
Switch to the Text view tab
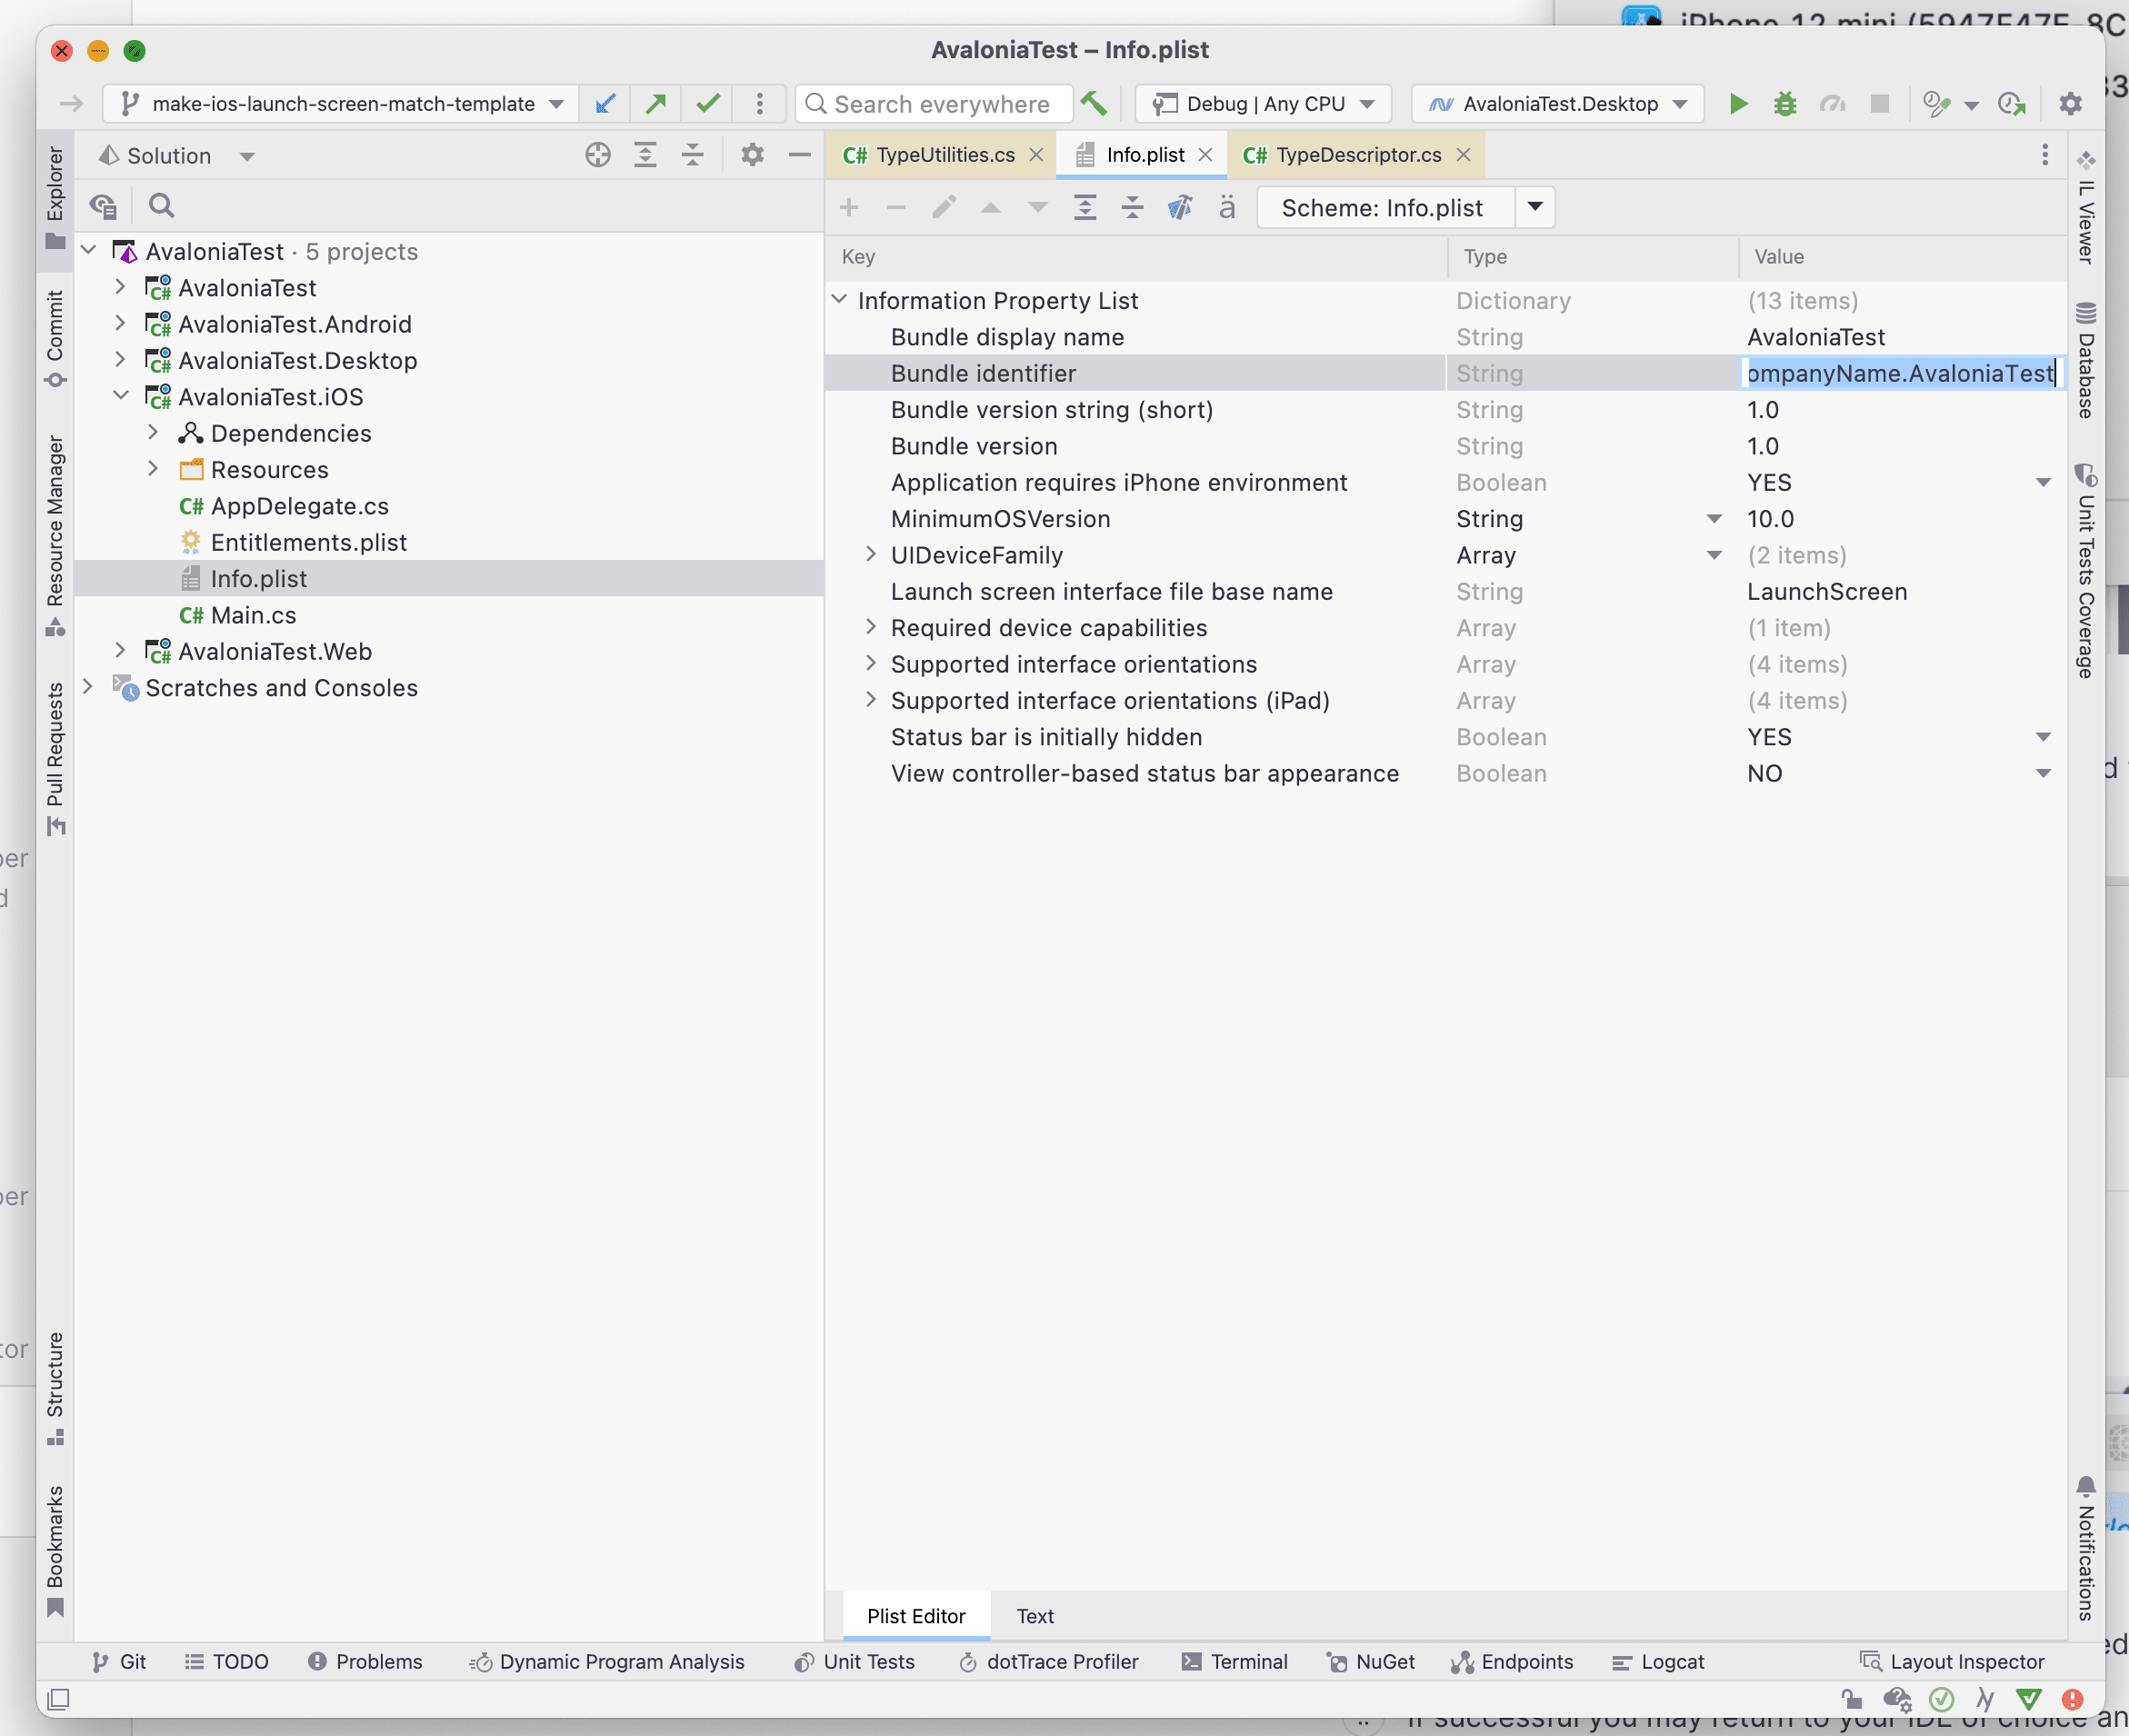(1035, 1616)
